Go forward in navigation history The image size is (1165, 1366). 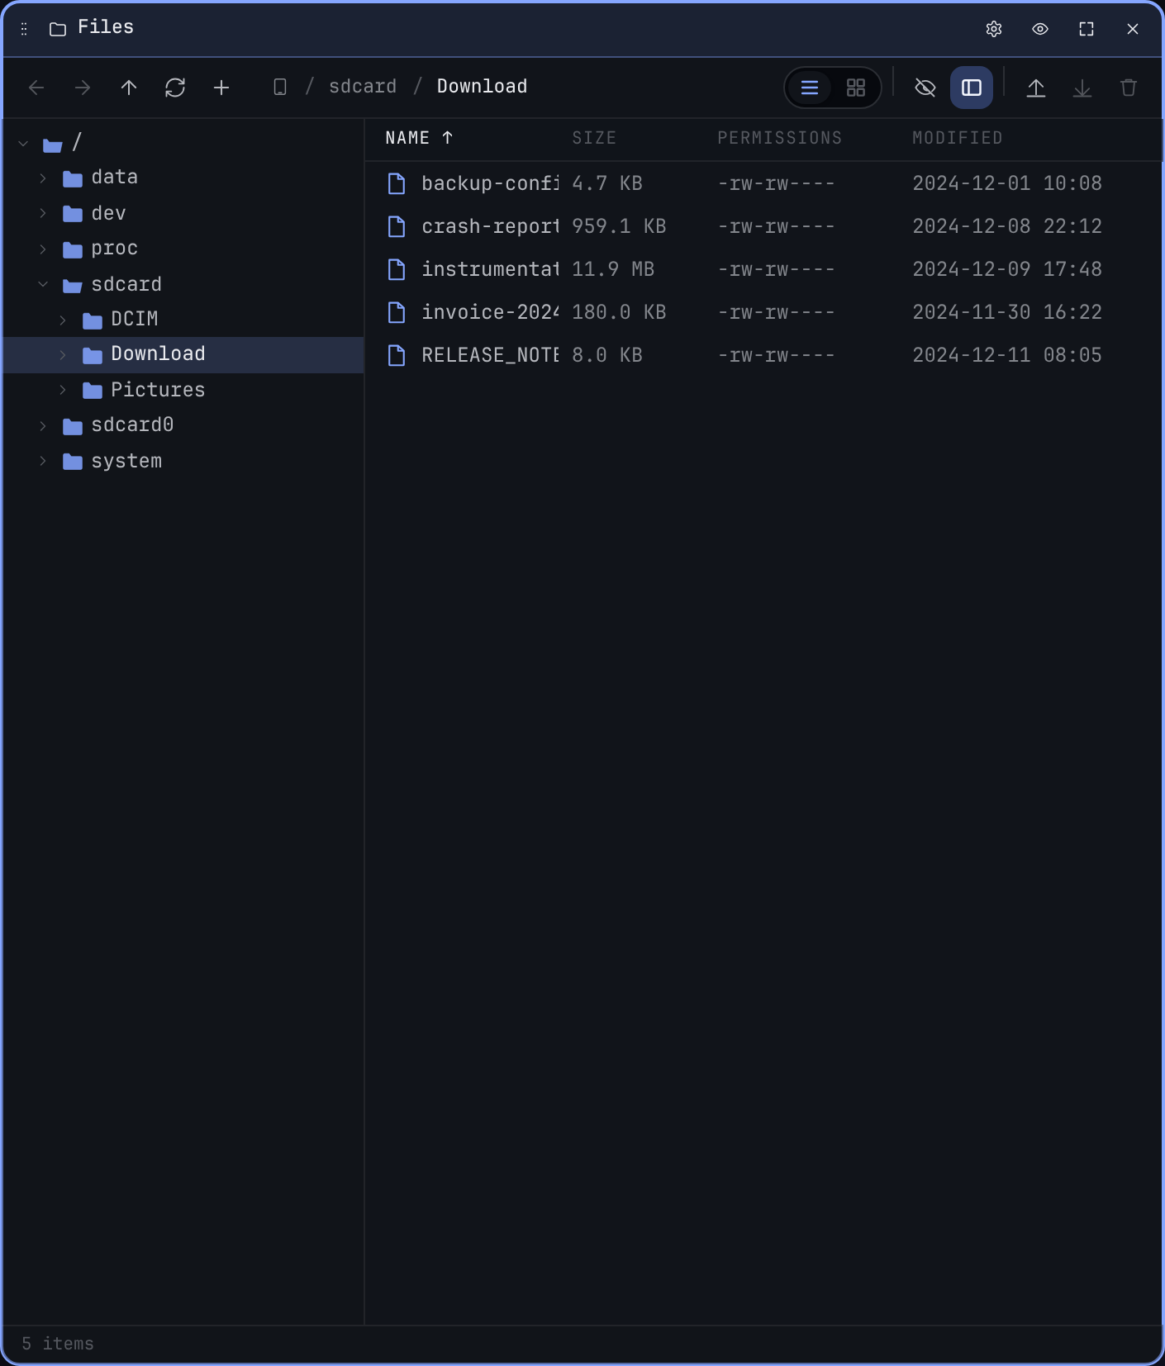[83, 88]
